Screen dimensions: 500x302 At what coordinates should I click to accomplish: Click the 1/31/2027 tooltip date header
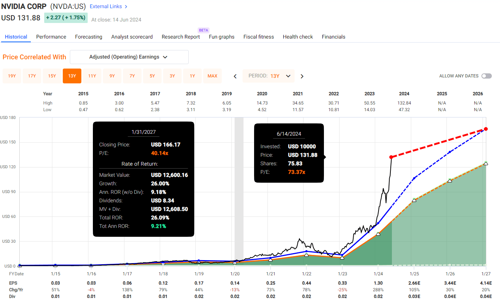coord(143,132)
